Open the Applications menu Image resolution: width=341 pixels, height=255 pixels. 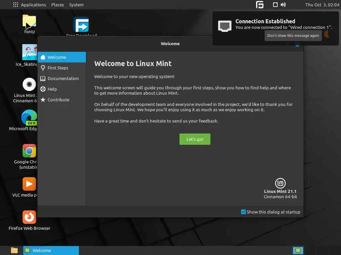click(x=33, y=5)
